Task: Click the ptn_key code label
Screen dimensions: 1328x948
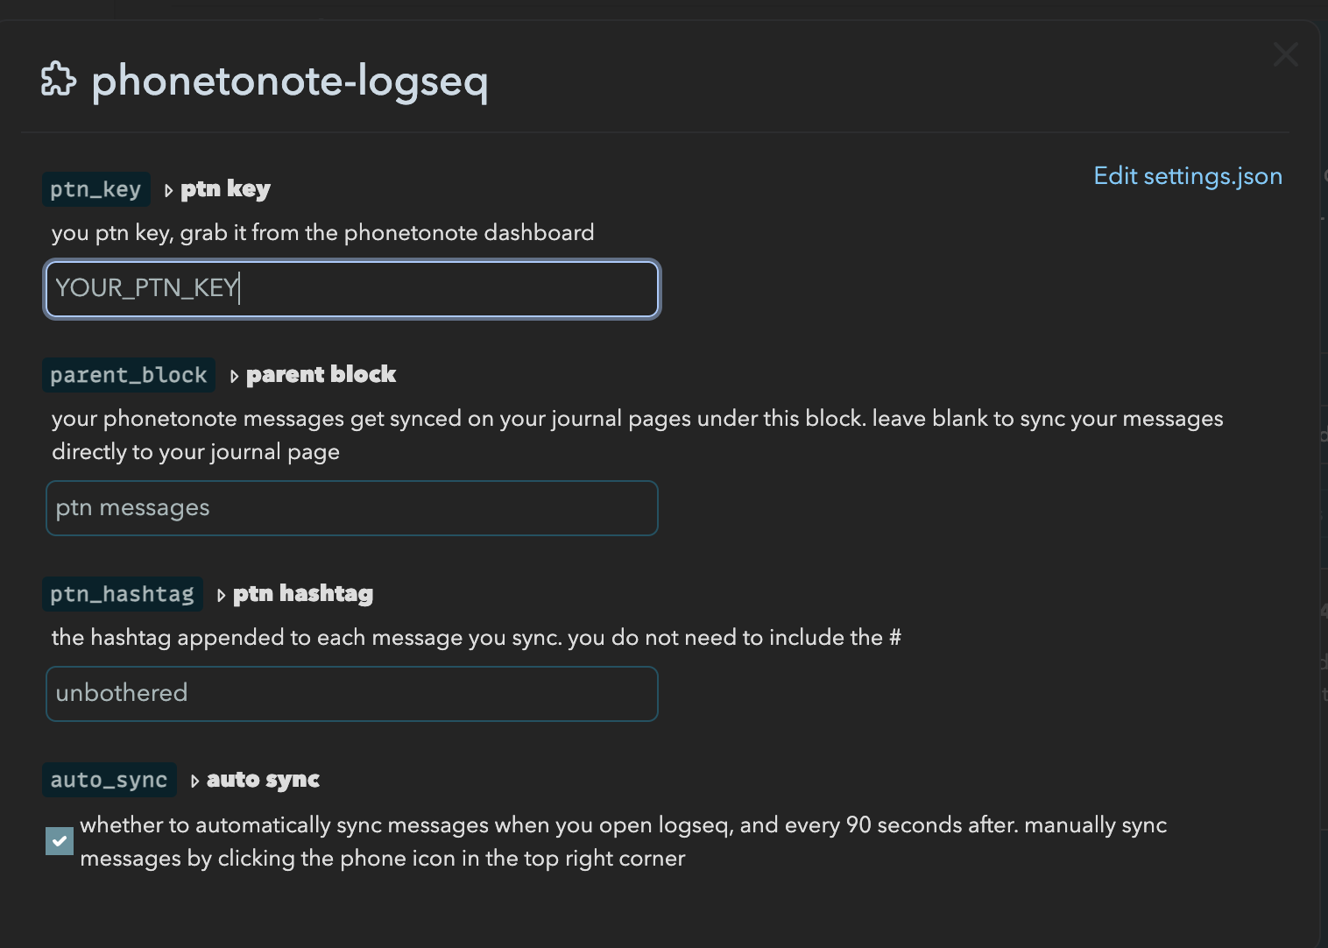Action: tap(96, 189)
